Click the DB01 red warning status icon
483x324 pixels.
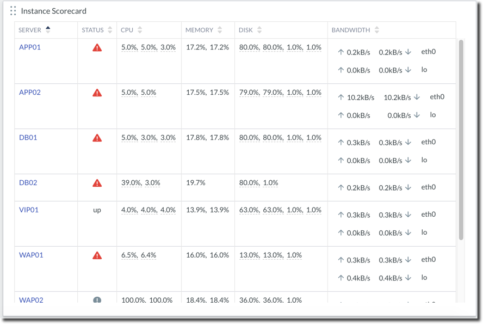(97, 138)
